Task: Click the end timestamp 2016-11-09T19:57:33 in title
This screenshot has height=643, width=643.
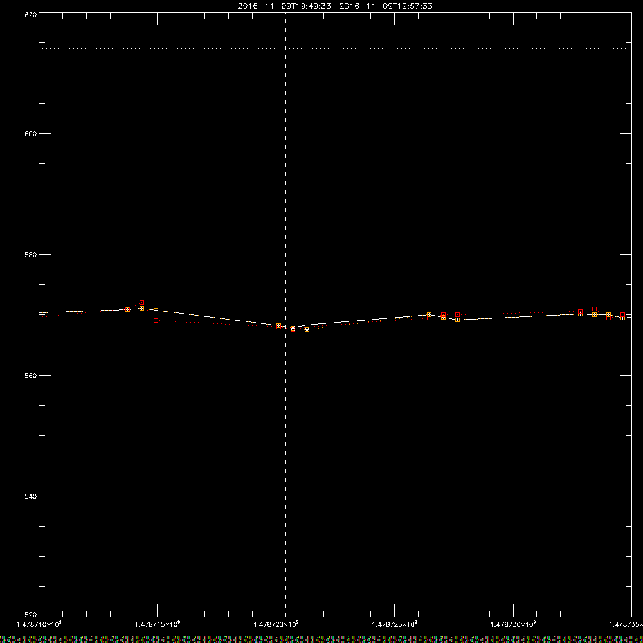Action: tap(386, 6)
